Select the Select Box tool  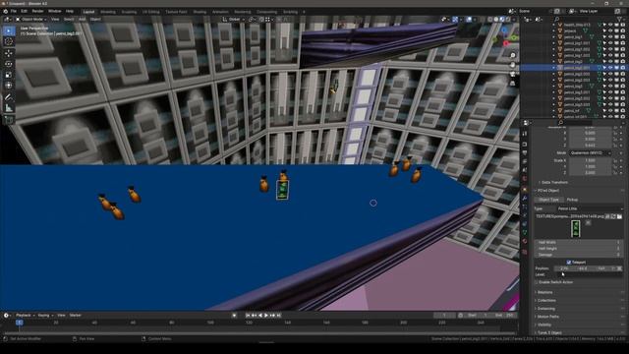coord(9,30)
